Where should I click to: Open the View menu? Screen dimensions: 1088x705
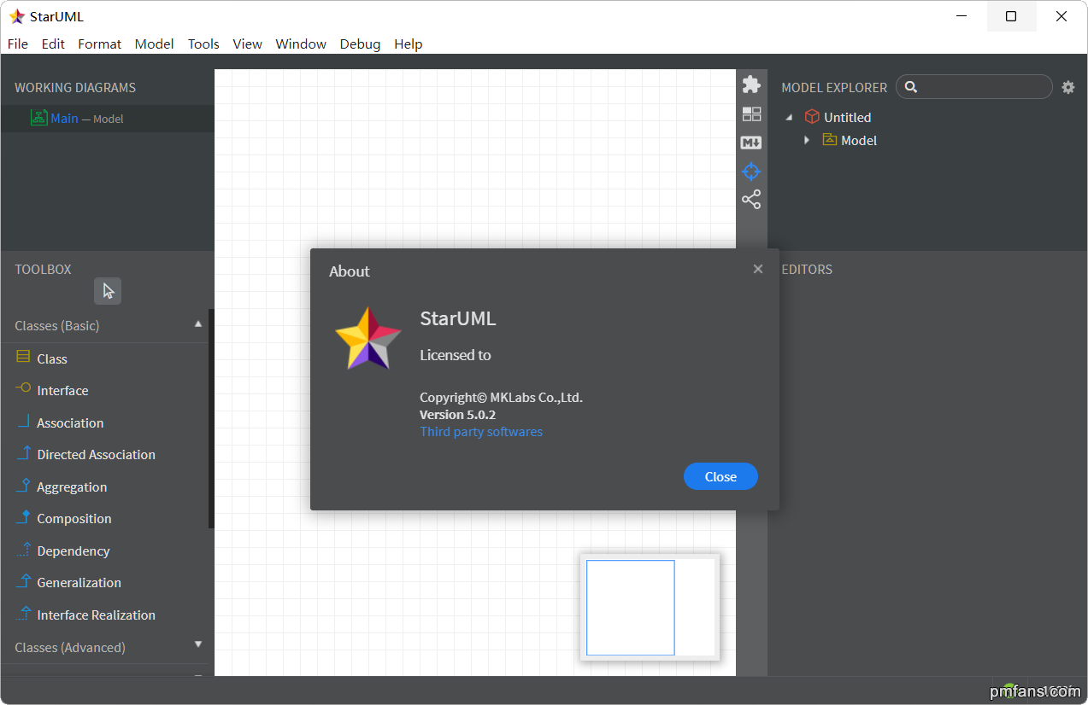[247, 44]
